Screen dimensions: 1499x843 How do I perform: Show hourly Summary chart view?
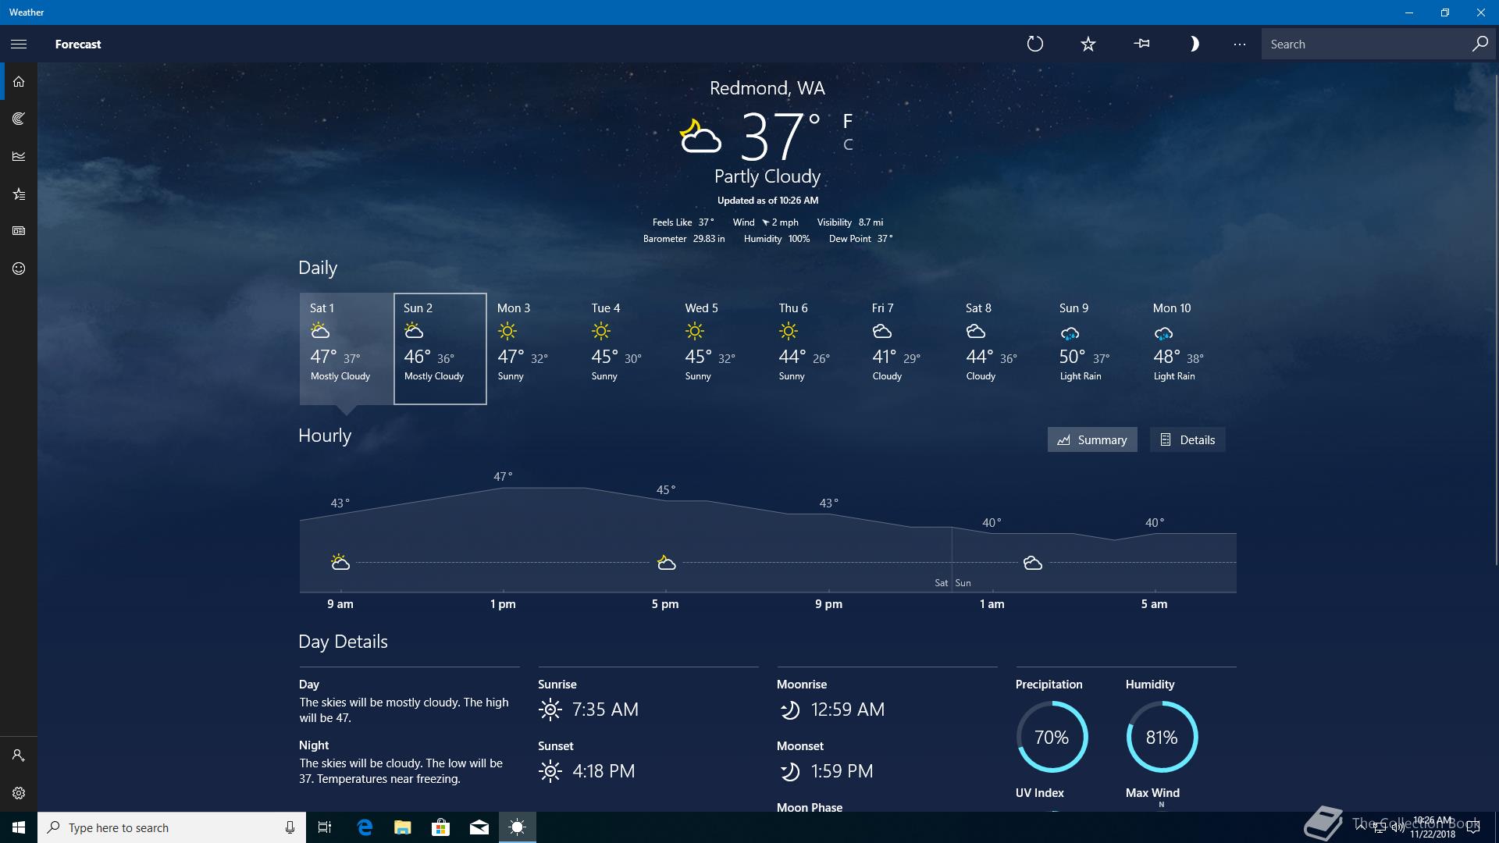[1091, 439]
